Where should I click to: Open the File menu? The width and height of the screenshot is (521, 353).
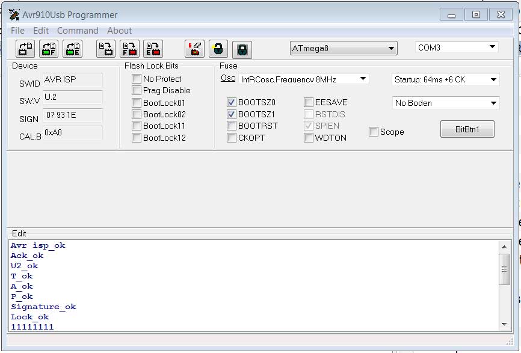click(17, 31)
